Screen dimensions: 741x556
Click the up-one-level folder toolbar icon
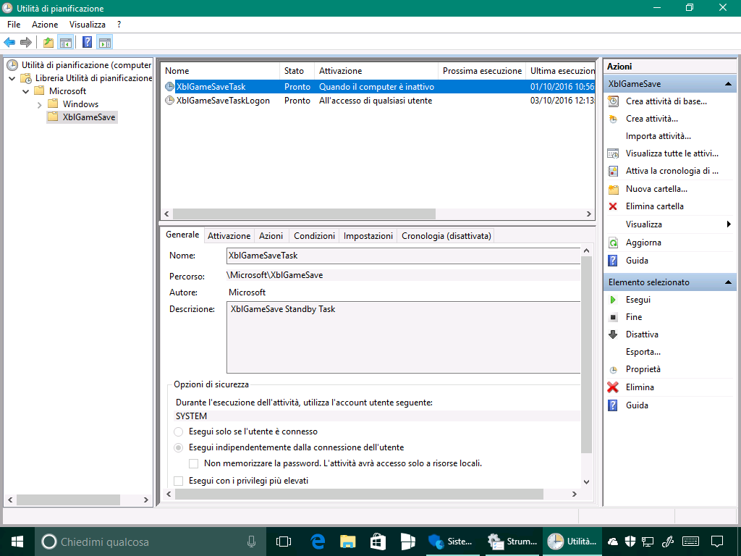[48, 43]
